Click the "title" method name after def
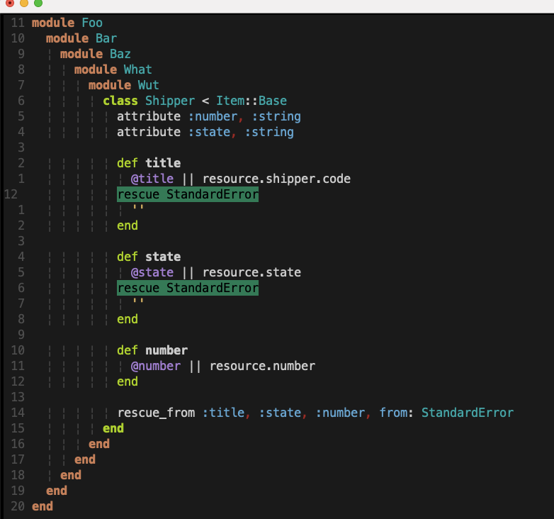This screenshot has height=519, width=554. coord(163,163)
